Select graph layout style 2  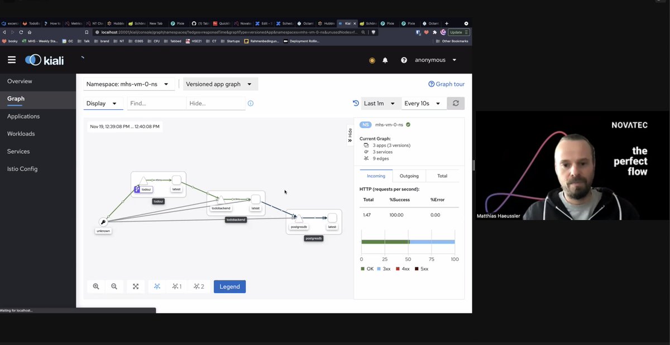coord(199,286)
